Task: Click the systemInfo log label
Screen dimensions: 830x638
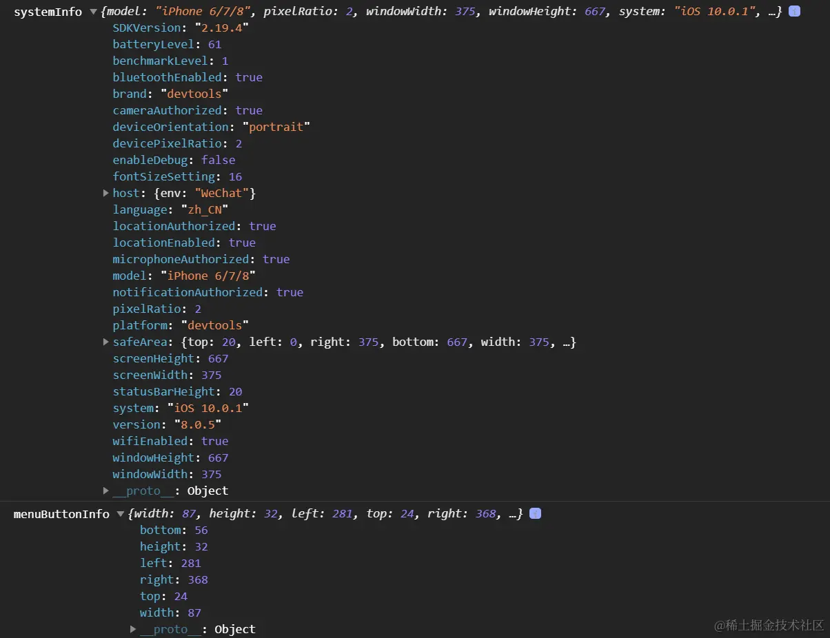Action: [48, 12]
